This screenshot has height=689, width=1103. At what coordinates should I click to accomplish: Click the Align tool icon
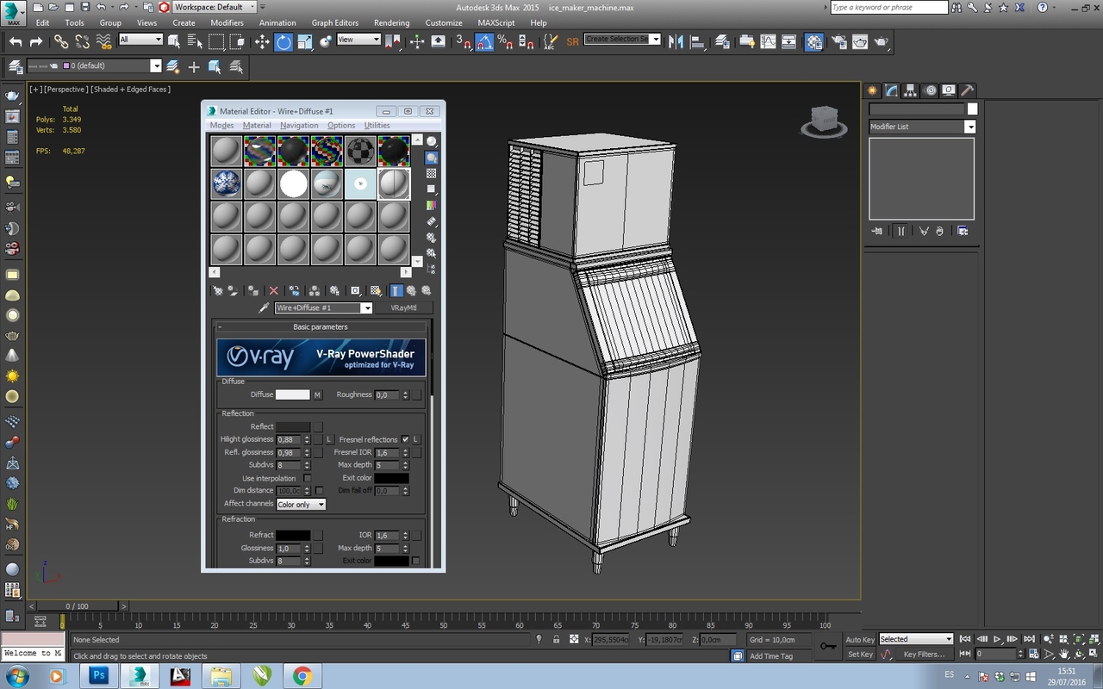pyautogui.click(x=696, y=41)
